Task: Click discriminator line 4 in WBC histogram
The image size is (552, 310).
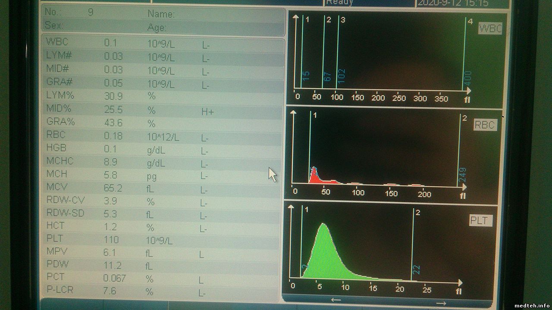Action: pos(465,56)
